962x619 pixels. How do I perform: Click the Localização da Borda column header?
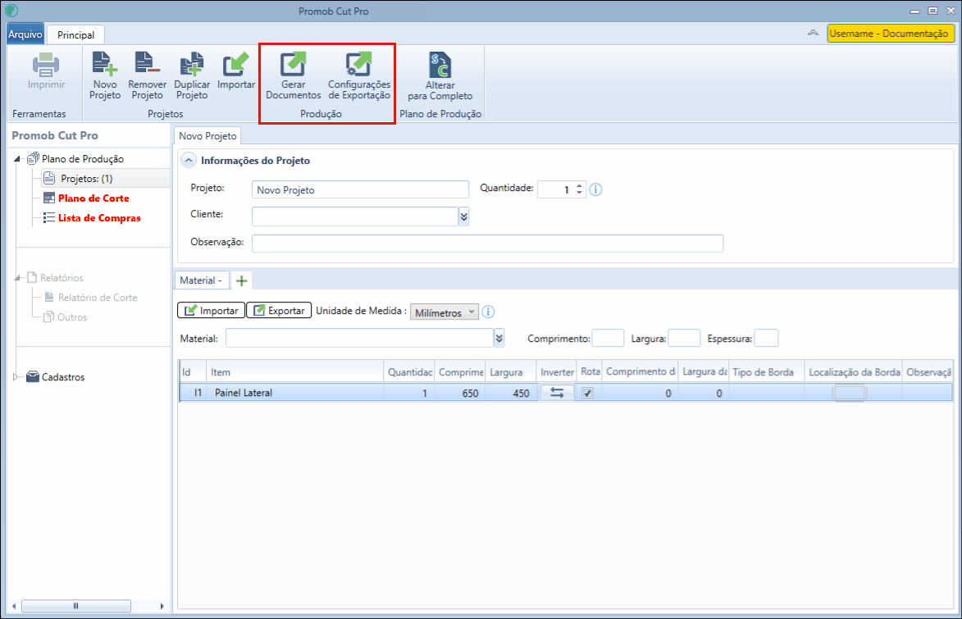coord(854,371)
